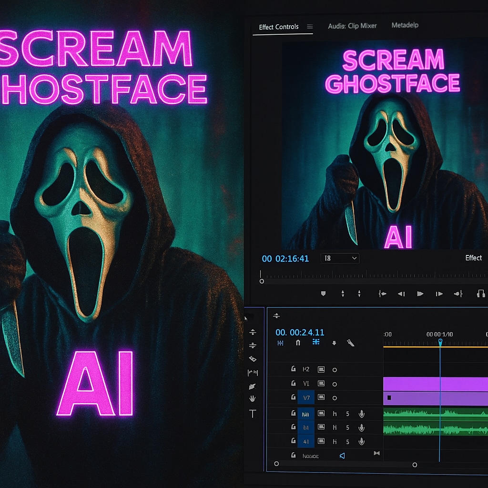Go to Out point in the monitor
The height and width of the screenshot is (488, 488).
pyautogui.click(x=458, y=294)
